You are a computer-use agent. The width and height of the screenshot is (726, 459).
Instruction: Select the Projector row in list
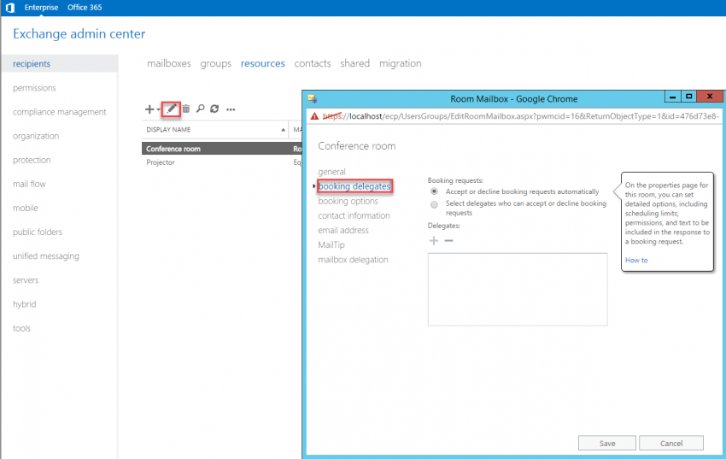coord(161,162)
